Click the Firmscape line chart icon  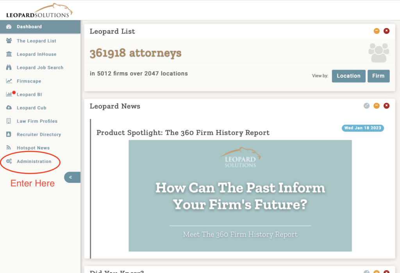tap(9, 81)
